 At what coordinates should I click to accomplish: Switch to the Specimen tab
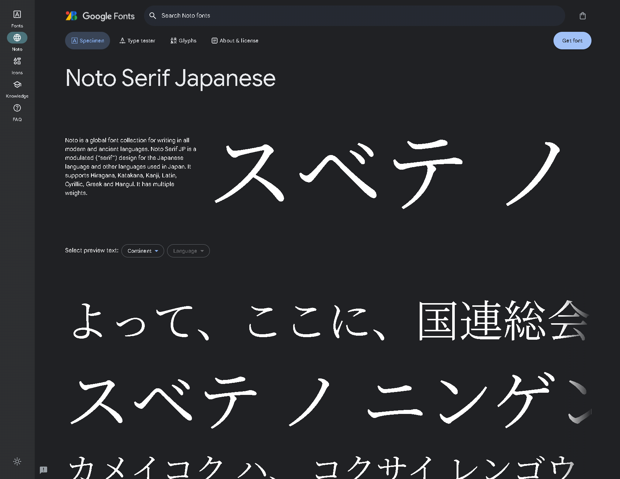tap(87, 41)
